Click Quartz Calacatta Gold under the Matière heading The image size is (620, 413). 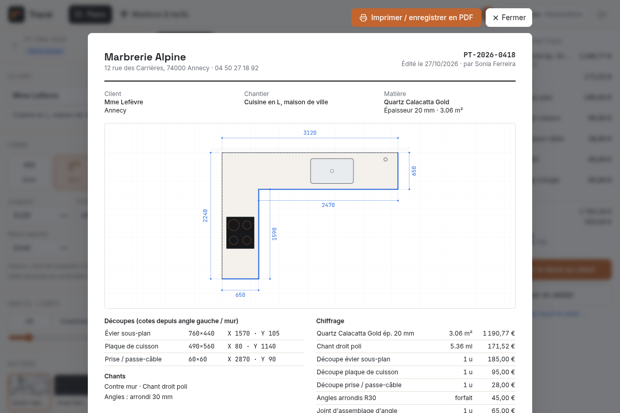(416, 102)
